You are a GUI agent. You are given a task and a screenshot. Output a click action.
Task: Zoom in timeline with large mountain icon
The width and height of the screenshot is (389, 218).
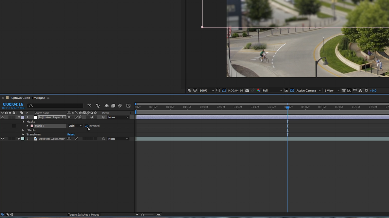click(x=158, y=215)
